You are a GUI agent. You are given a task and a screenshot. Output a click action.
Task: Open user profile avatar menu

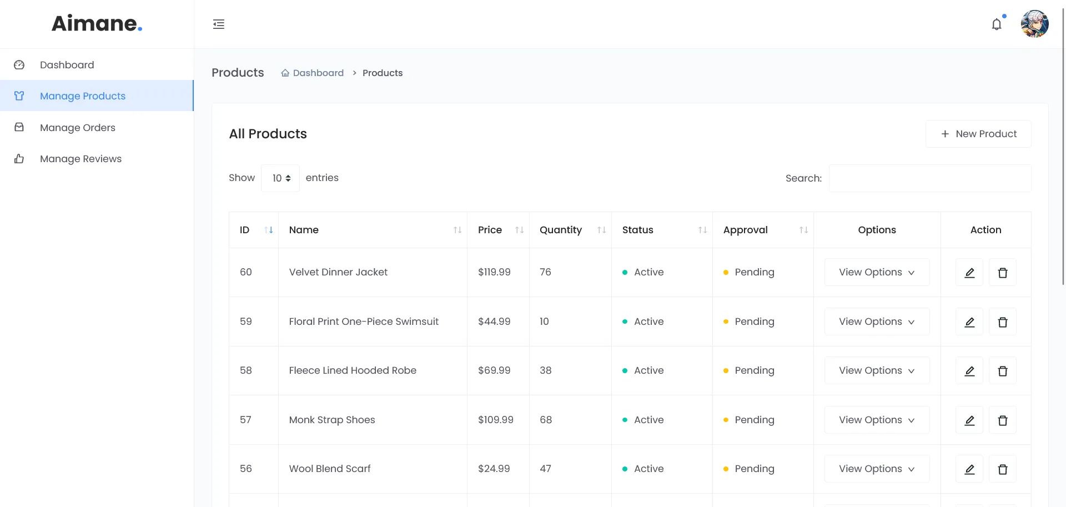[x=1034, y=24]
